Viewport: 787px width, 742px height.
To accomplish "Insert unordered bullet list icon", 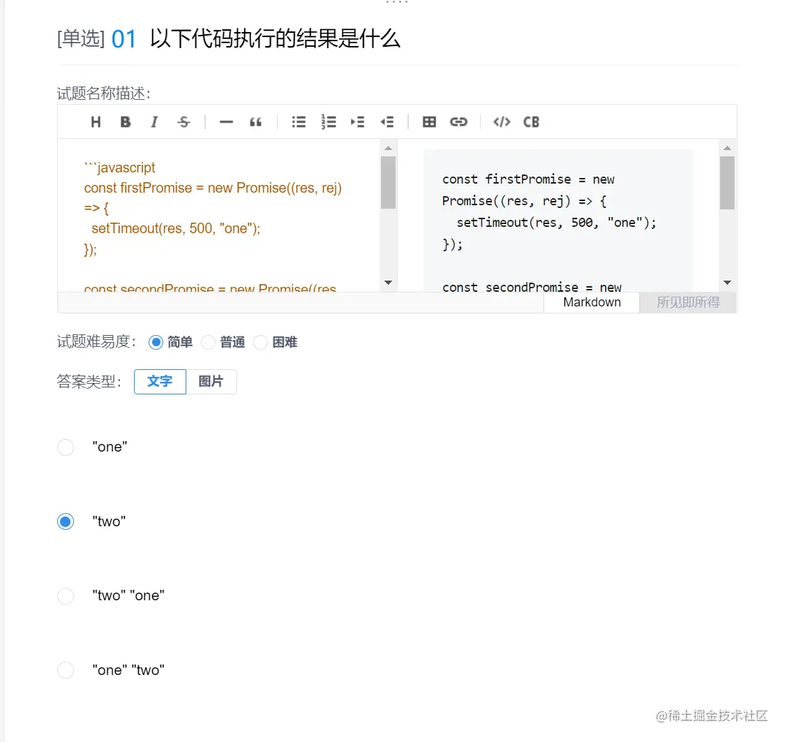I will tap(299, 122).
